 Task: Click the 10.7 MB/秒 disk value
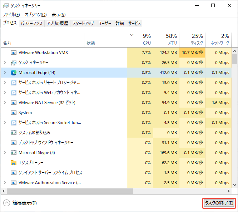point(192,53)
